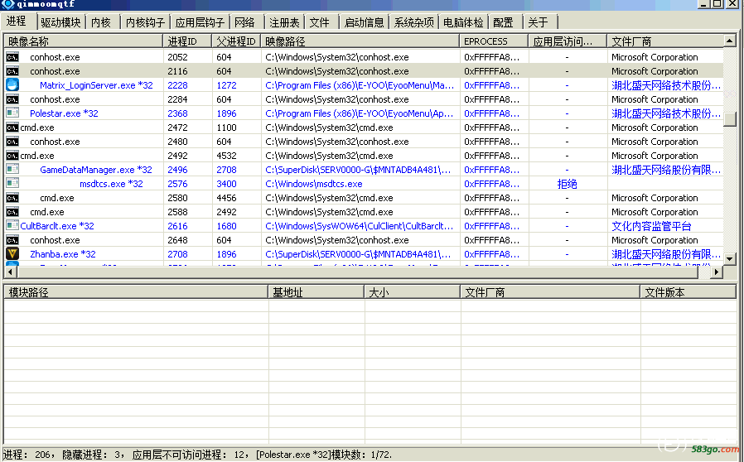This screenshot has height=462, width=744.
Task: Click process ID 2708
Action: [x=177, y=254]
